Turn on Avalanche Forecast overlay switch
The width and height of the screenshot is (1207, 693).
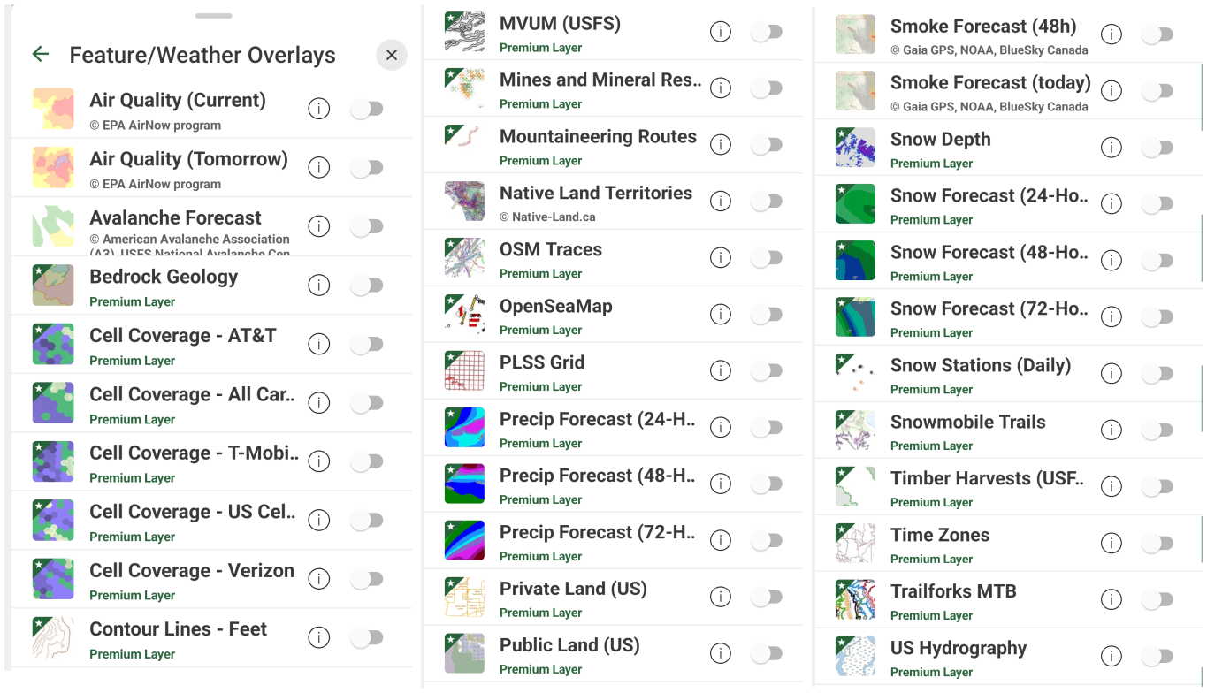click(x=366, y=226)
